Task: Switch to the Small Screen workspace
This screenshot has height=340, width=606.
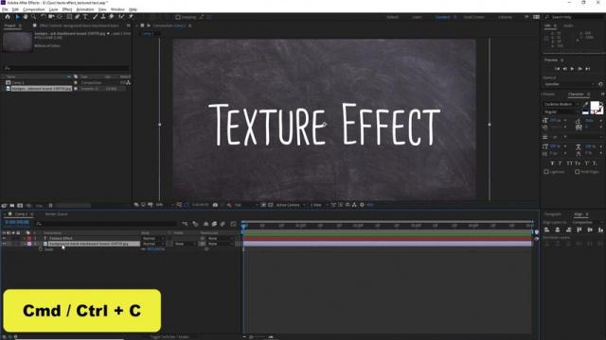Action: click(x=473, y=17)
